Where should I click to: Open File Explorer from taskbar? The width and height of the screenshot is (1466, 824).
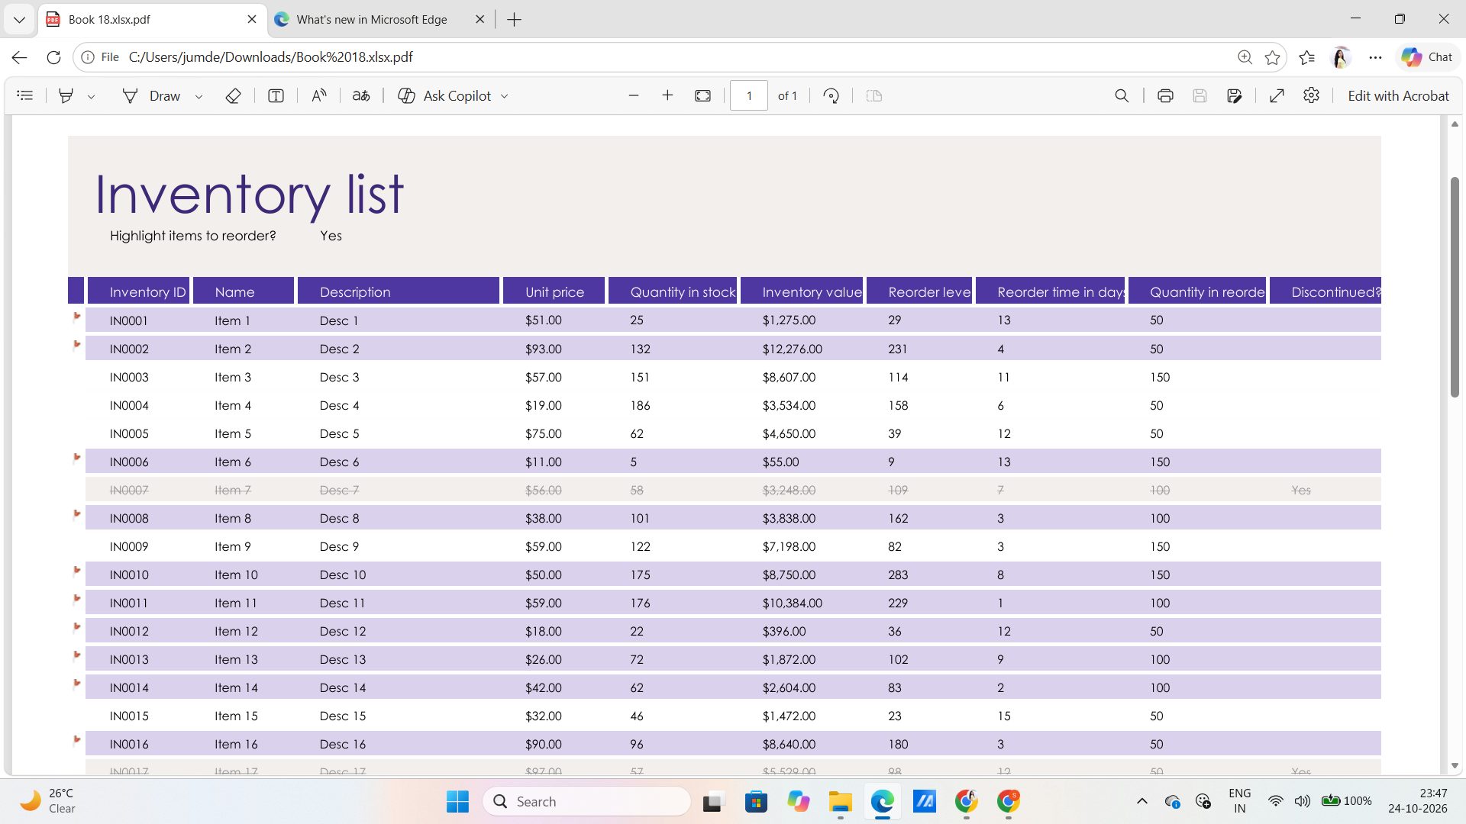[x=840, y=801]
